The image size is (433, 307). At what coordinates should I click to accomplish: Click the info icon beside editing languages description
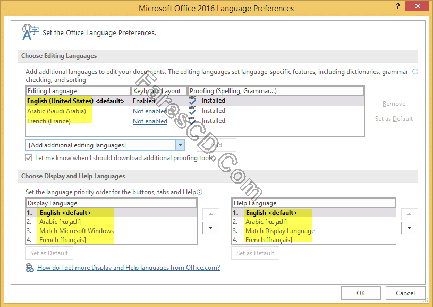415,72
